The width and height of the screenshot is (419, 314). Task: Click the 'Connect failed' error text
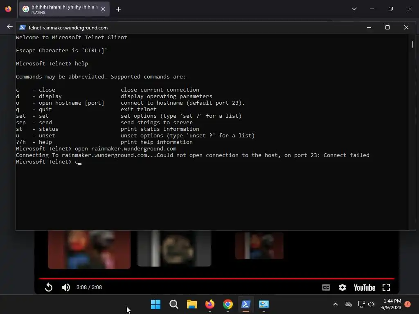(346, 155)
